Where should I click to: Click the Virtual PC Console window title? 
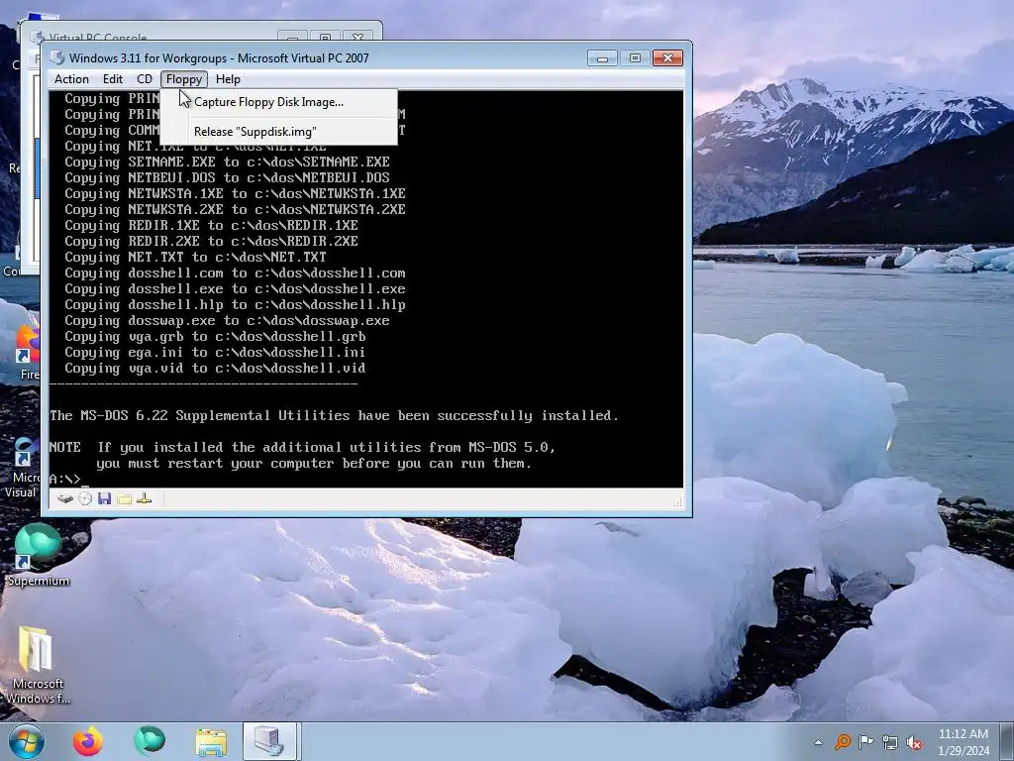[98, 37]
